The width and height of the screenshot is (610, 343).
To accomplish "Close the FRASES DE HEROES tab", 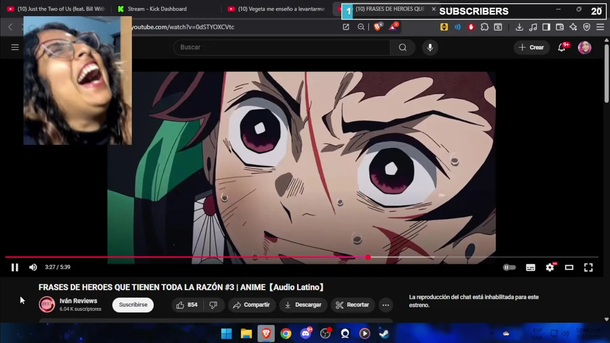I will pos(434,9).
